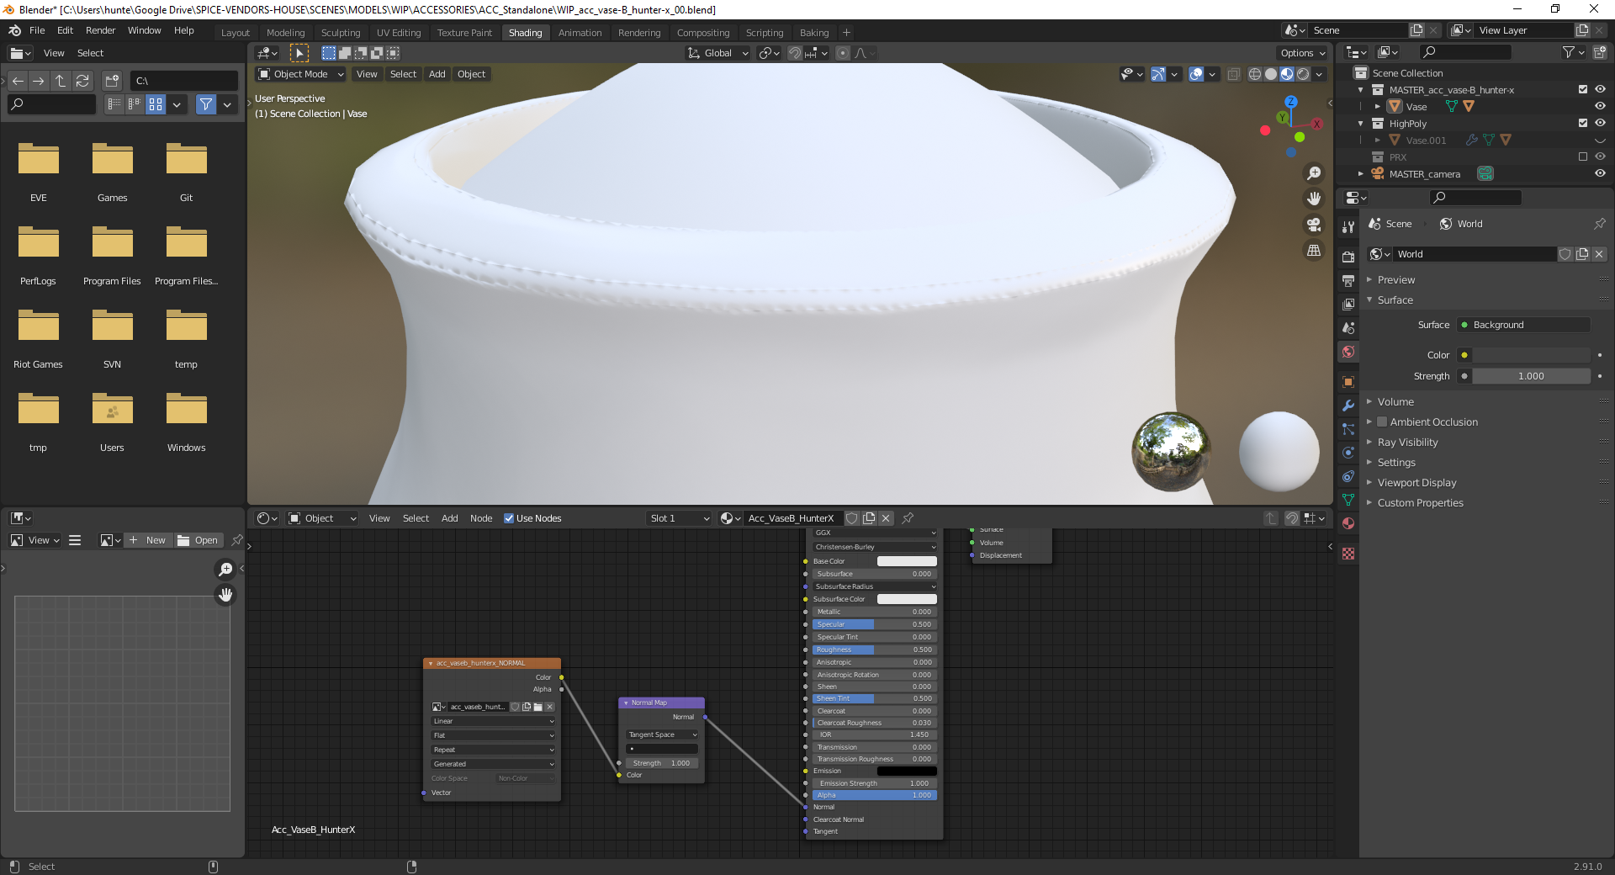This screenshot has width=1615, height=875.
Task: Open the Render menu
Action: coord(100,30)
